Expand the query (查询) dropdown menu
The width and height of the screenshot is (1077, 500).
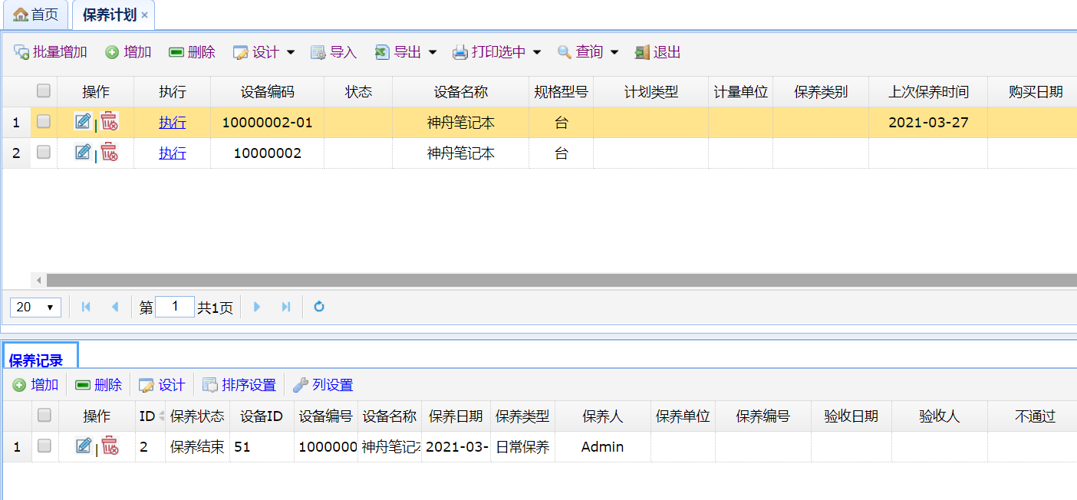click(614, 52)
